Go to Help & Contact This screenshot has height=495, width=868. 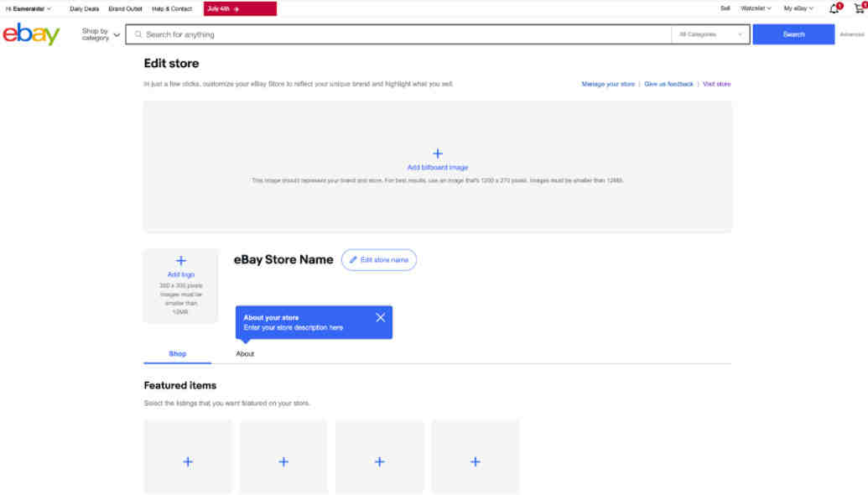(x=172, y=9)
